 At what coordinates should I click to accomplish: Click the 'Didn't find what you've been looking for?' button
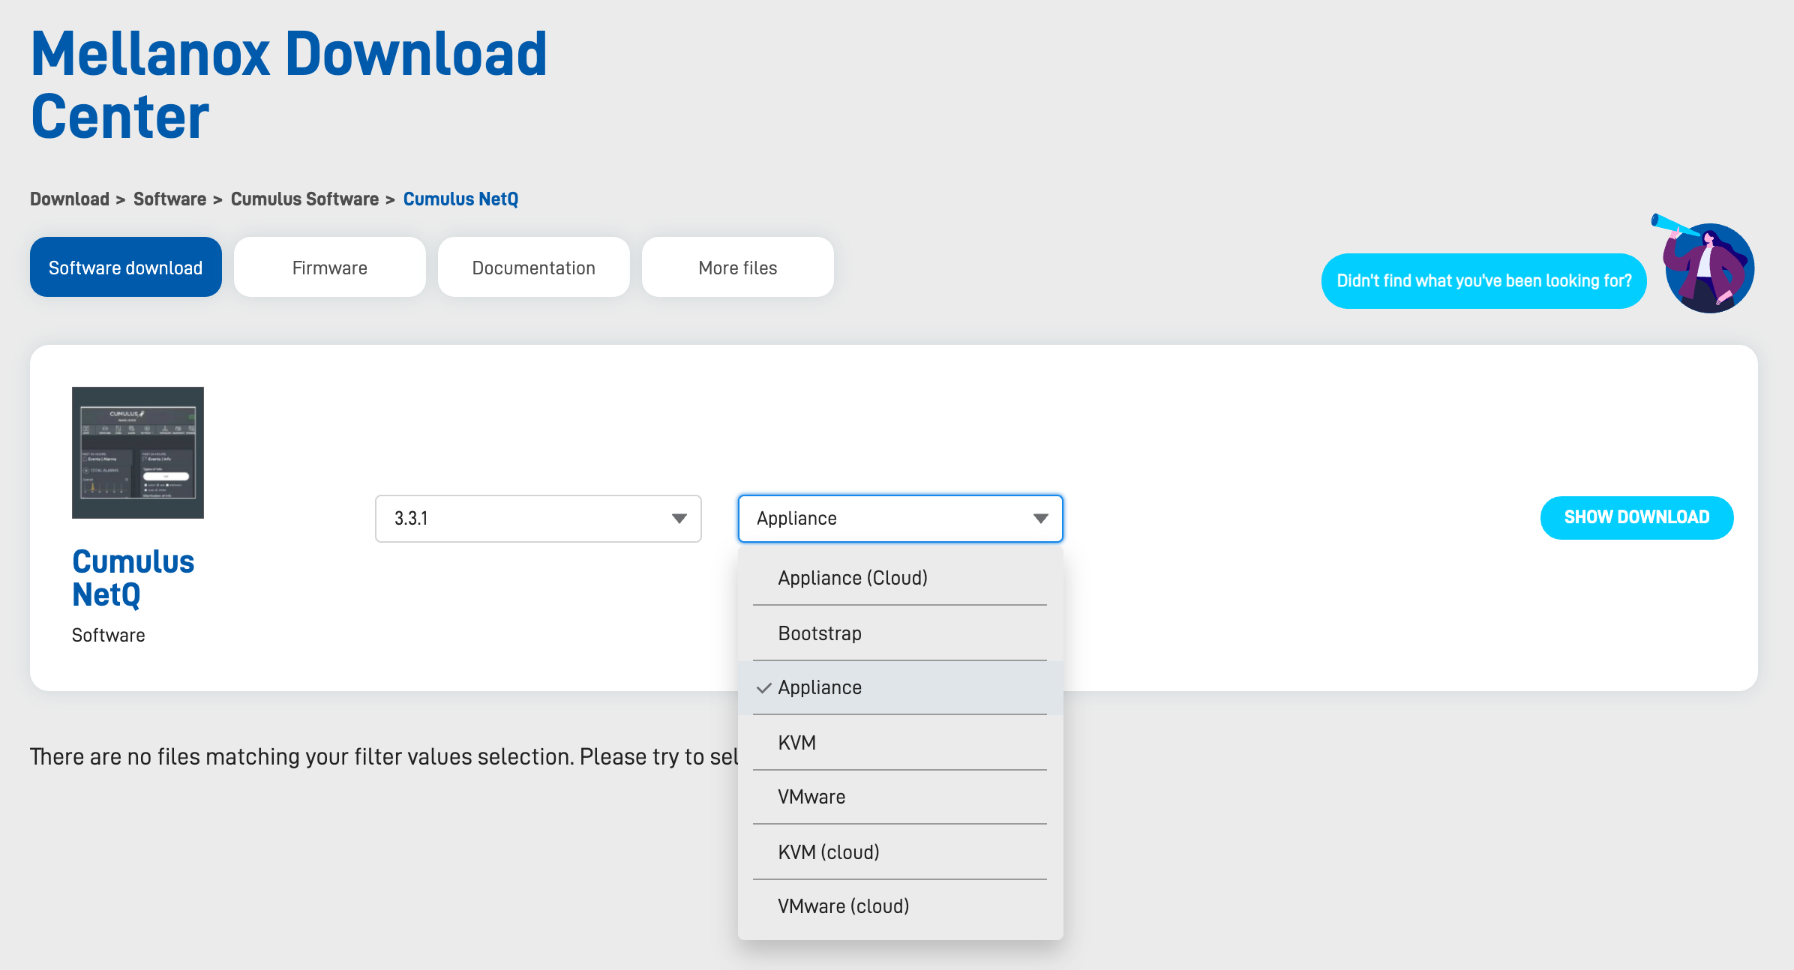[x=1483, y=281]
